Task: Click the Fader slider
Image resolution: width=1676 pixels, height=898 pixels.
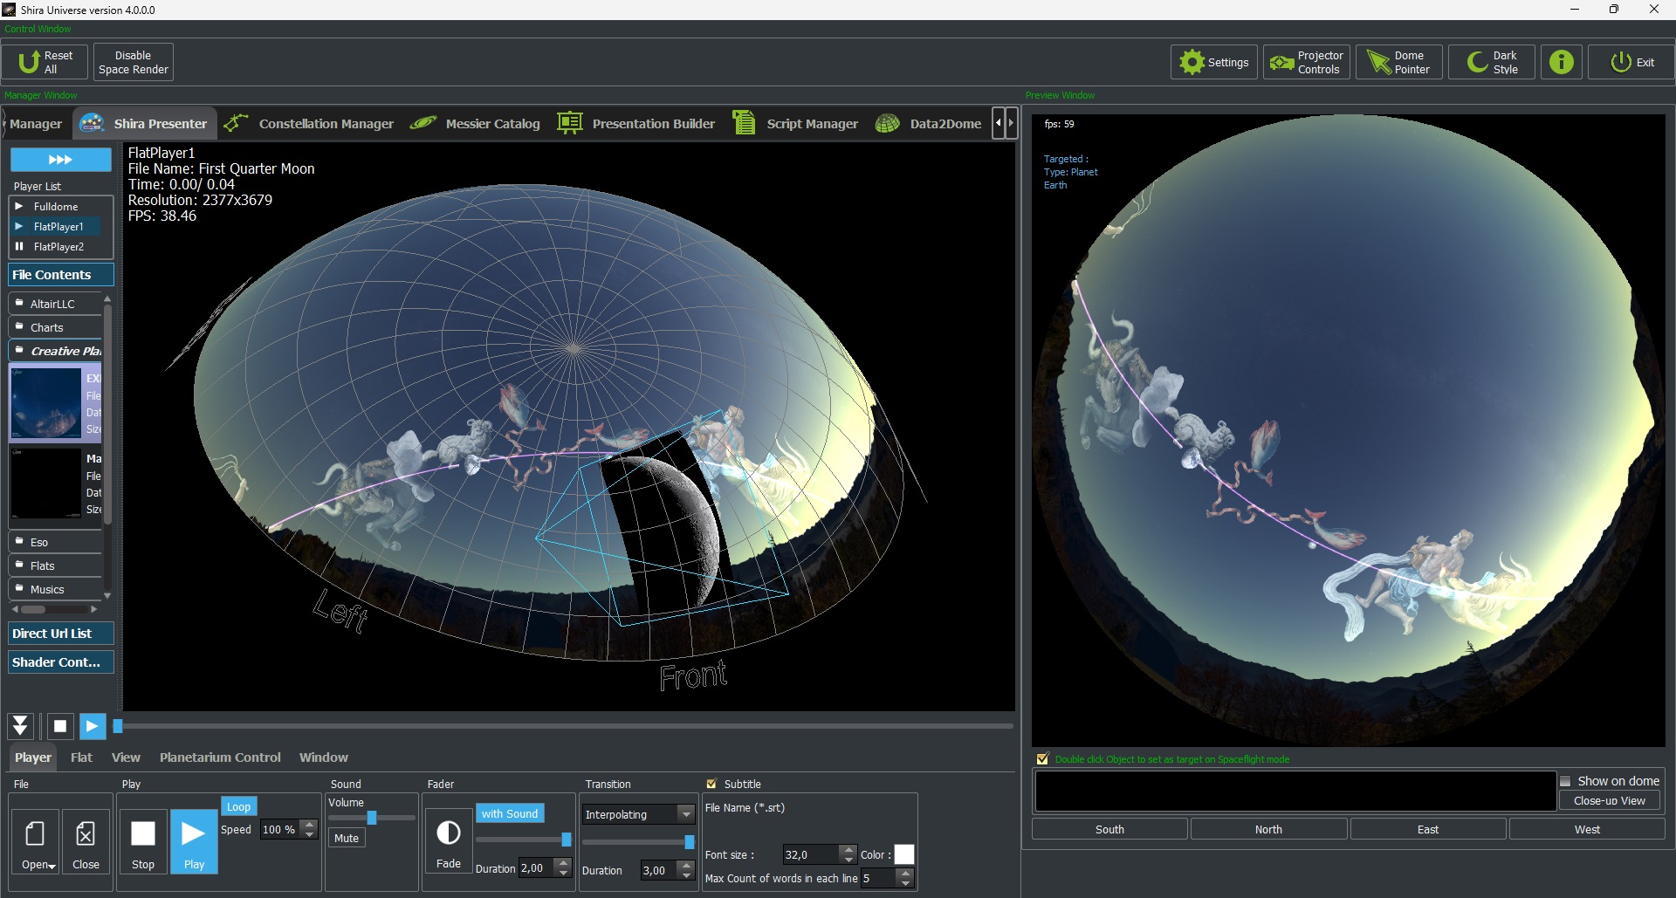Action: [x=524, y=840]
